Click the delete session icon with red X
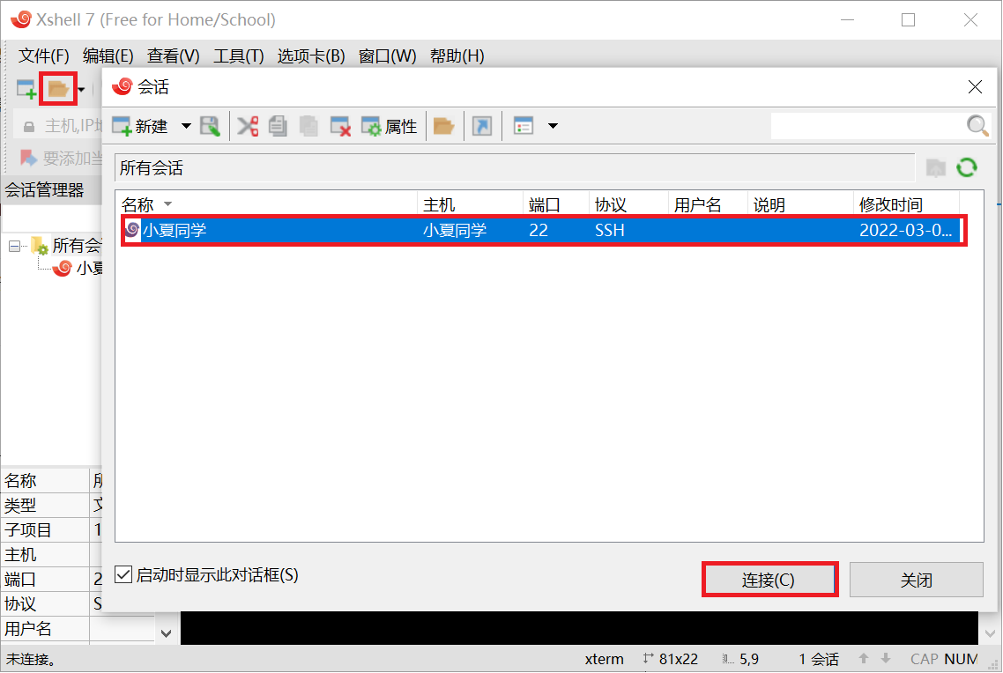This screenshot has height=673, width=1003. click(340, 127)
